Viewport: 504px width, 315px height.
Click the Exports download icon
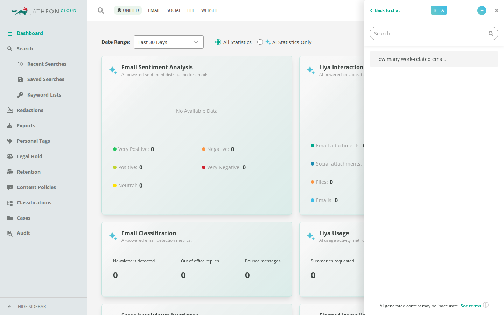click(10, 126)
